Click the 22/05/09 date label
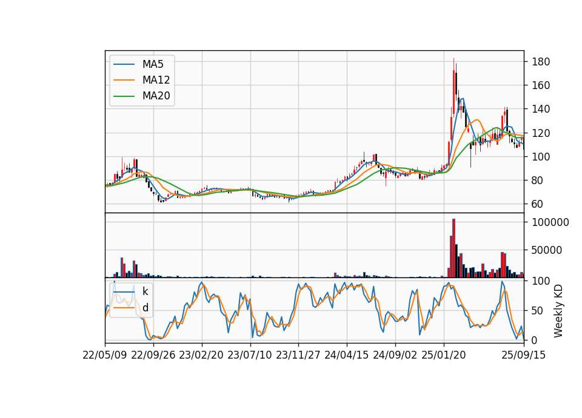Viewport: 582px width, 418px height. (x=105, y=355)
